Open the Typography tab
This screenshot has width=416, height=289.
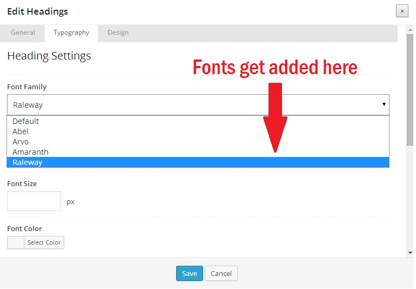(x=71, y=32)
